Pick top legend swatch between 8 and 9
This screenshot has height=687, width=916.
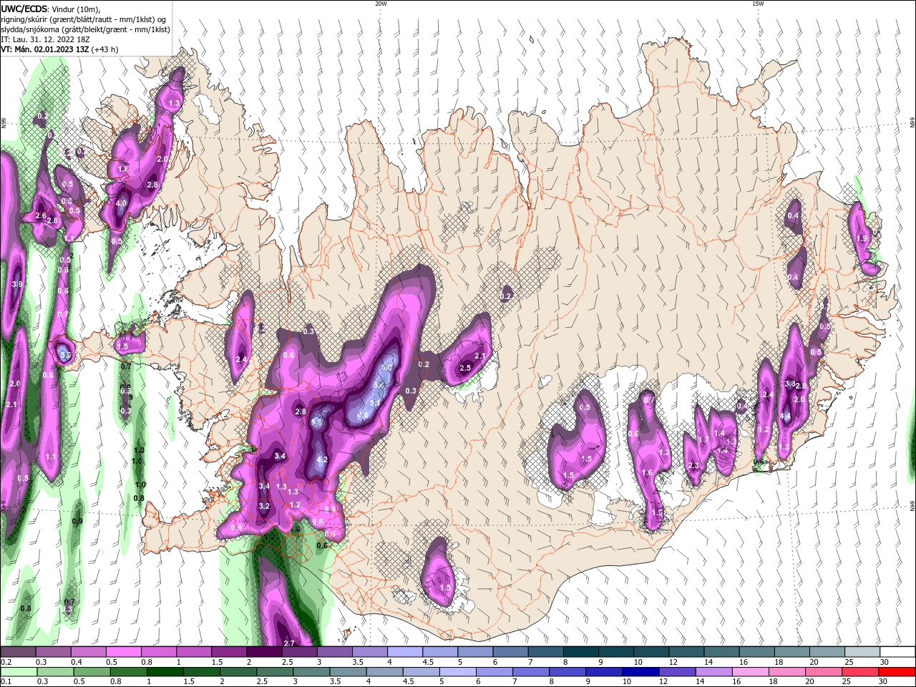[581, 652]
